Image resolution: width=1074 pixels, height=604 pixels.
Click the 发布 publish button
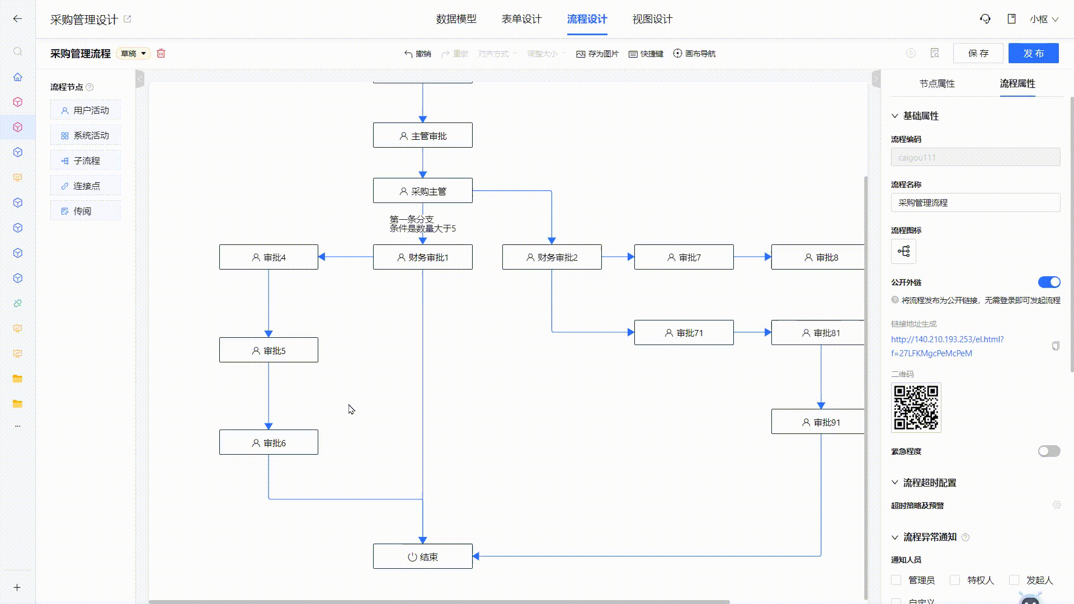tap(1033, 53)
